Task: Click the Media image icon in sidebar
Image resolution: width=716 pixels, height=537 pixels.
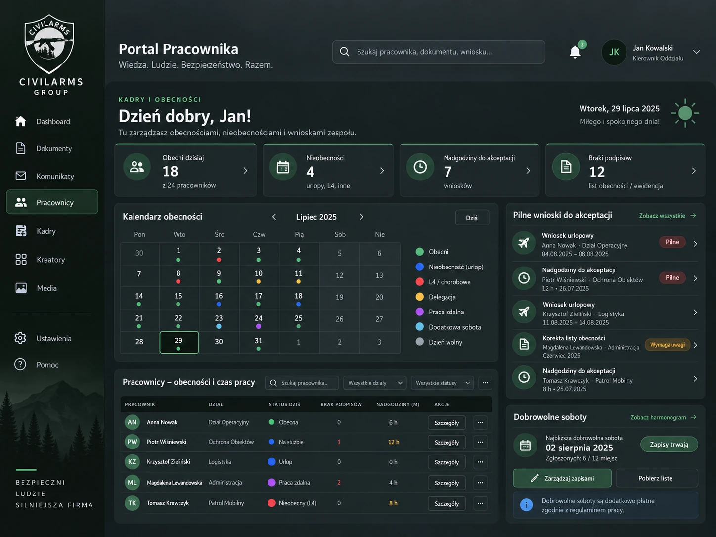Action: pos(21,288)
